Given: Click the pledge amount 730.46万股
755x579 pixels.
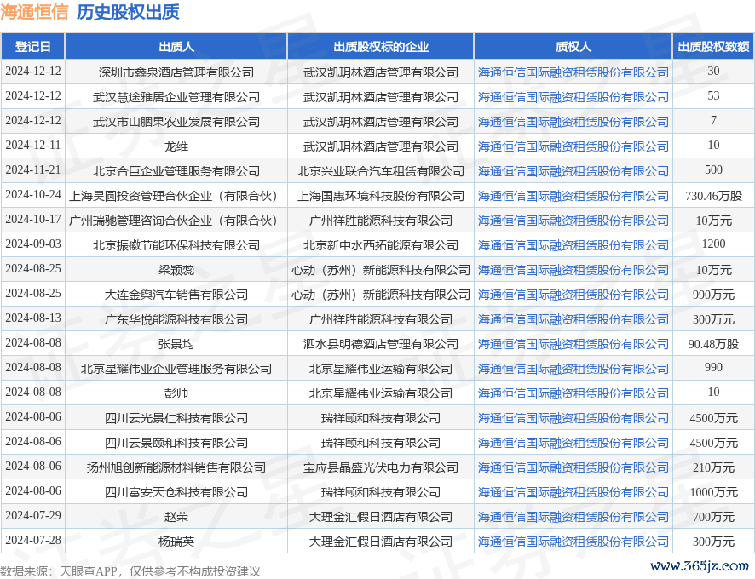Looking at the screenshot, I should pos(713,196).
